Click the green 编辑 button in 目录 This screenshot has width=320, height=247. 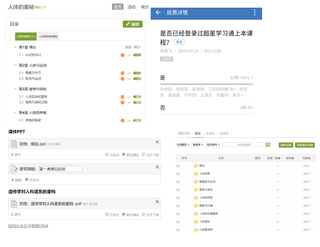[x=133, y=24]
